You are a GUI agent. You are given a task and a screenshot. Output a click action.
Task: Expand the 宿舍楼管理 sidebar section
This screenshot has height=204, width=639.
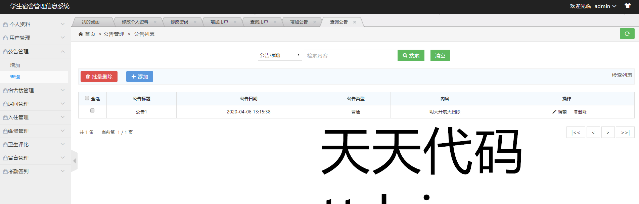coord(35,91)
